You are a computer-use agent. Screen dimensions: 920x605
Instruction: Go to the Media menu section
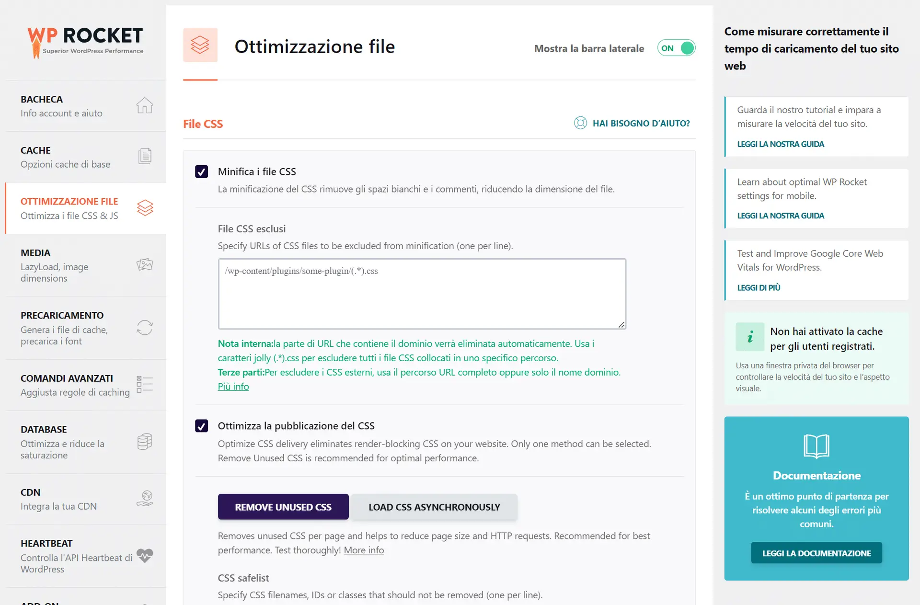[86, 265]
